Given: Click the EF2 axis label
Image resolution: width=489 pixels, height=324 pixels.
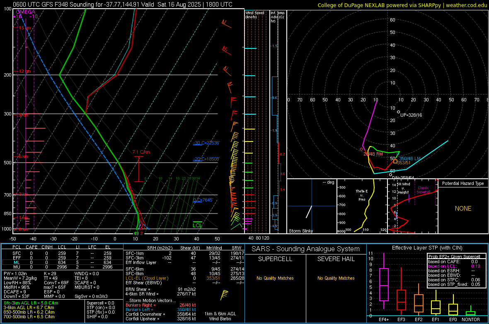Looking at the screenshot, I should (x=419, y=319).
